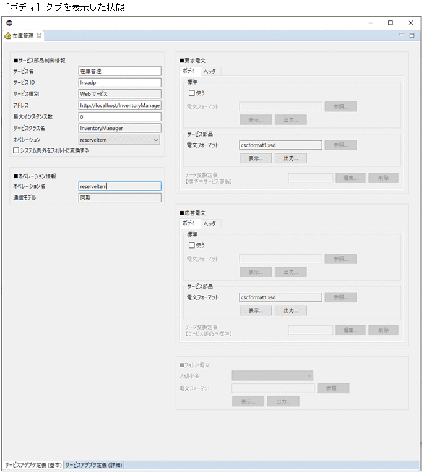Open サービスアダプタ定義 (基本) bottom tab
The image size is (424, 475).
[33, 464]
